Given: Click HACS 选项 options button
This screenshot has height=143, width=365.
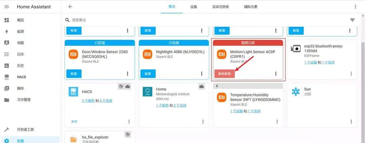Looking at the screenshot, I should (x=74, y=122).
